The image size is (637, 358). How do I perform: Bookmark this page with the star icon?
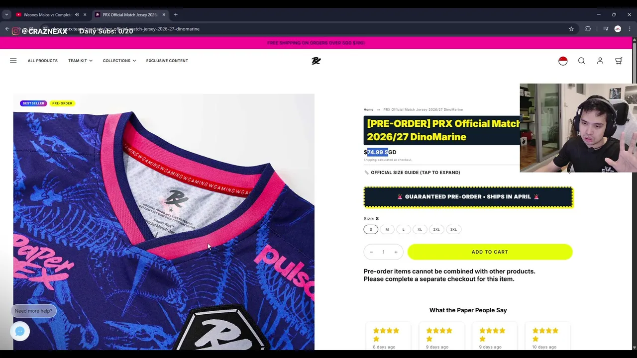[x=571, y=29]
